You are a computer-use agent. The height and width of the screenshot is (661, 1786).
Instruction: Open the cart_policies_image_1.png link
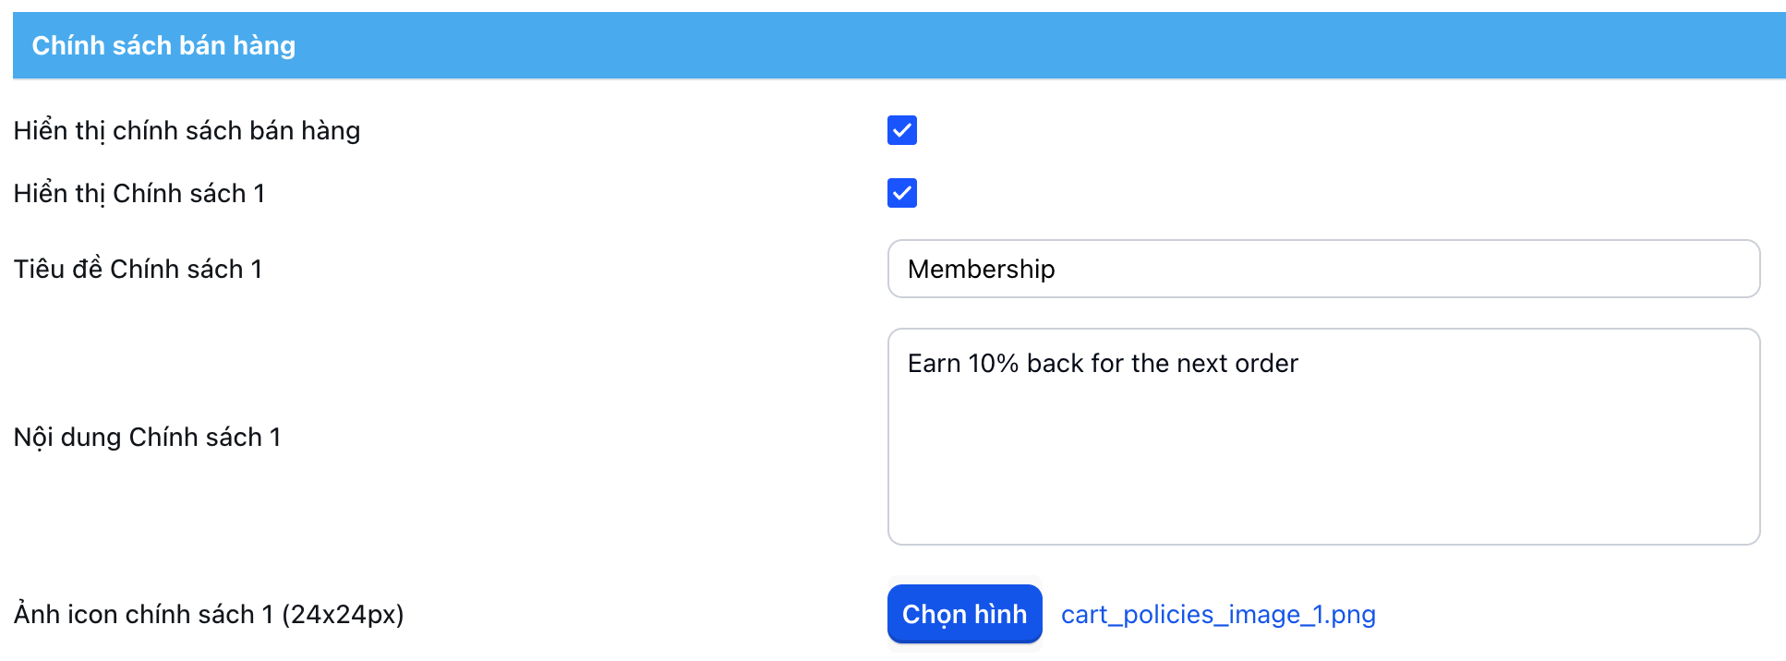tap(1217, 615)
